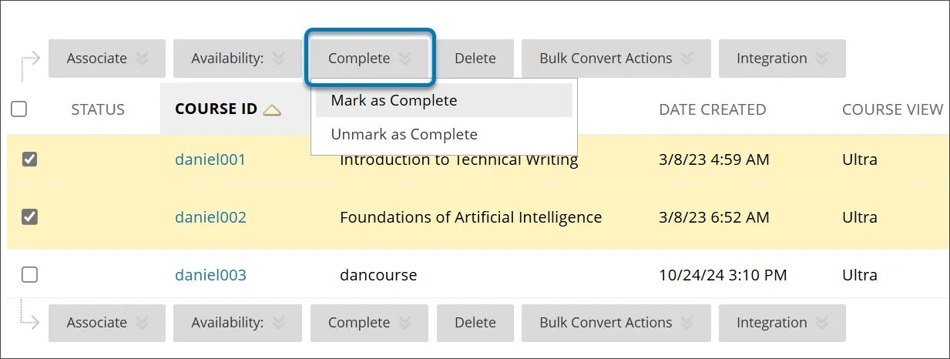Expand the bottom Availability dropdown
The width and height of the screenshot is (950, 359).
238,323
